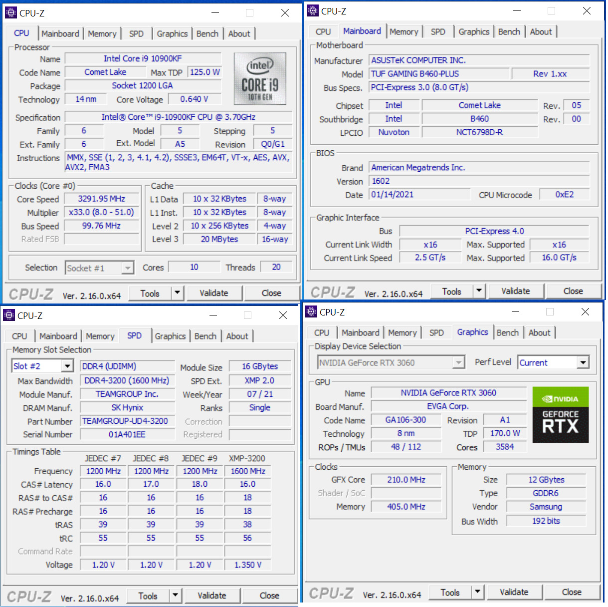Switch to Mainboard tab in SPD window

58,336
